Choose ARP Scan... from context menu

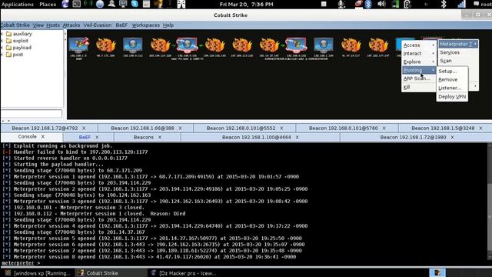click(419, 78)
